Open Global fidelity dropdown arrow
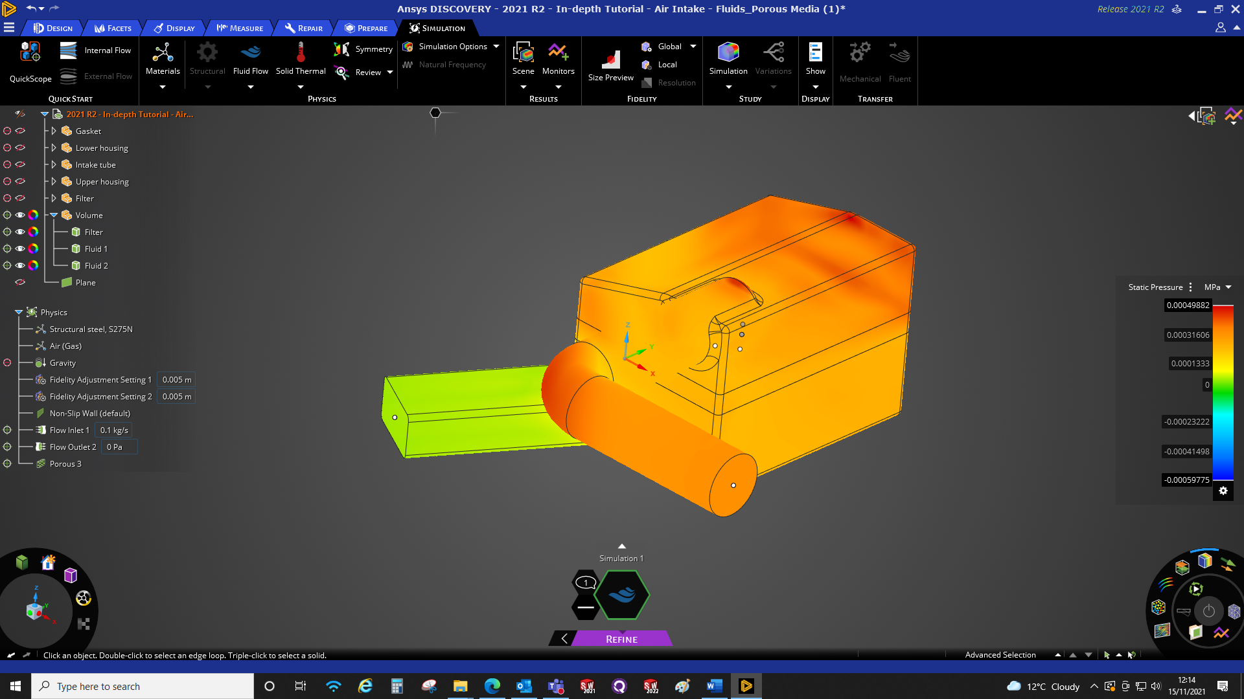 (693, 47)
